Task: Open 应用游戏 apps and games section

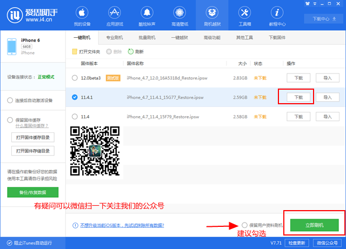Action: [115, 16]
